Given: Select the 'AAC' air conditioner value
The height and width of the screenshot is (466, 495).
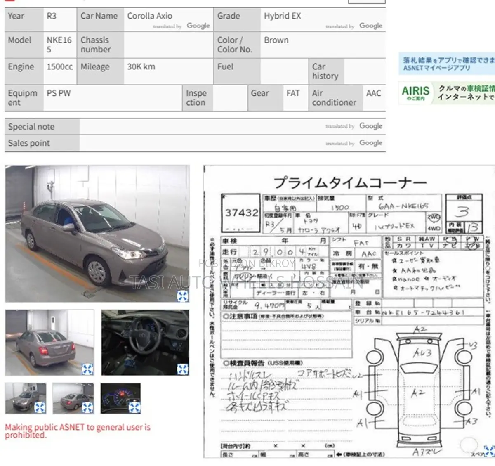Looking at the screenshot, I should 374,93.
